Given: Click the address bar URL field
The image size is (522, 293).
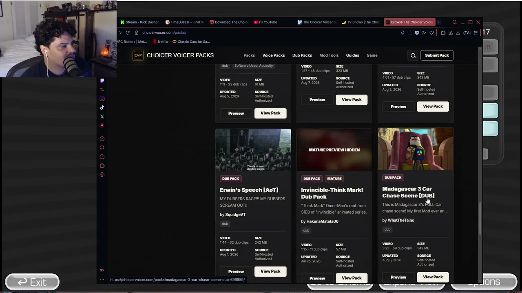Looking at the screenshot, I should click(265, 33).
